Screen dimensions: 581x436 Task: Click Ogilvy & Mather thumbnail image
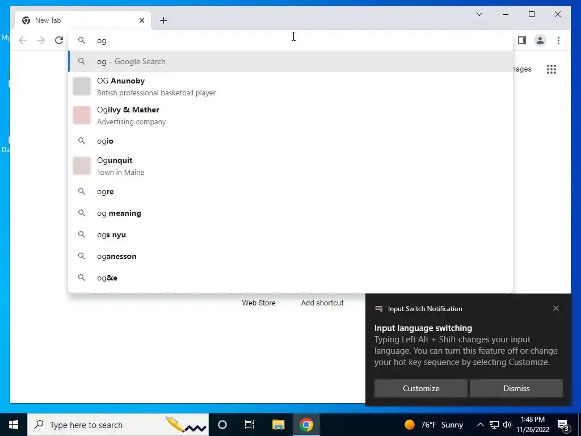click(82, 115)
